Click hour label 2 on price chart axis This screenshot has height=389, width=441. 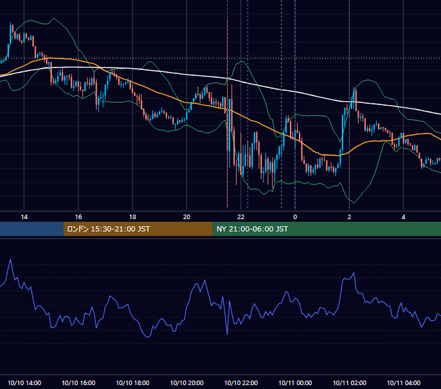point(350,217)
